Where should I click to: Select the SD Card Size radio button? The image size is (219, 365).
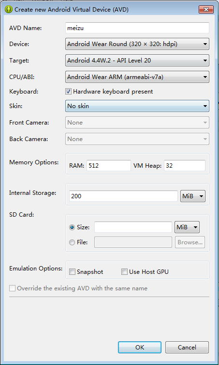(x=72, y=227)
